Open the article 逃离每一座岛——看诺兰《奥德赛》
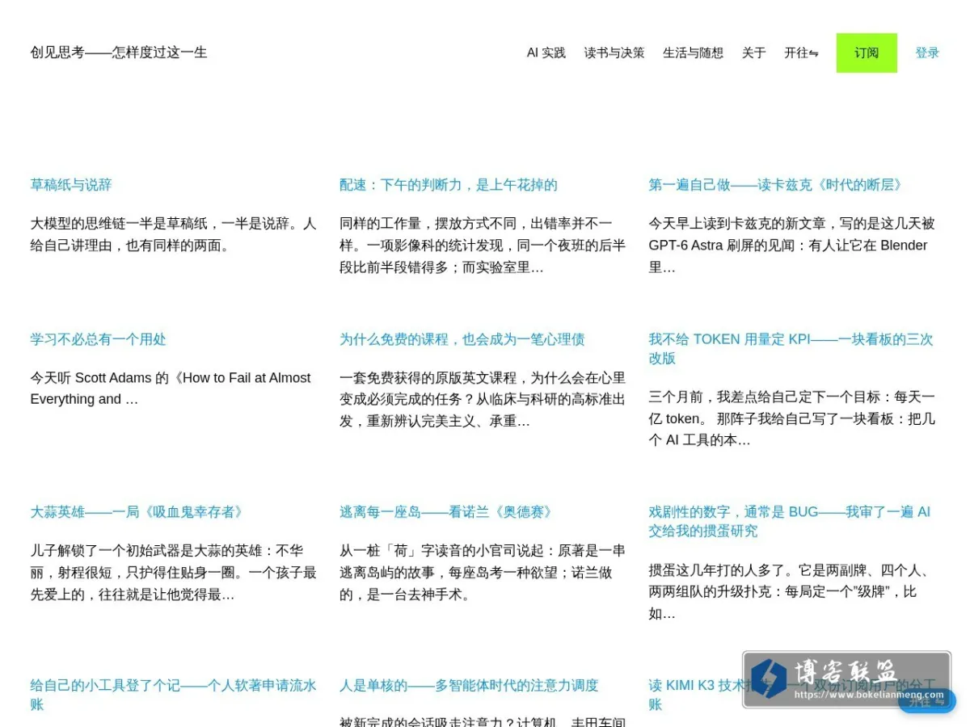970x727 pixels. (447, 512)
